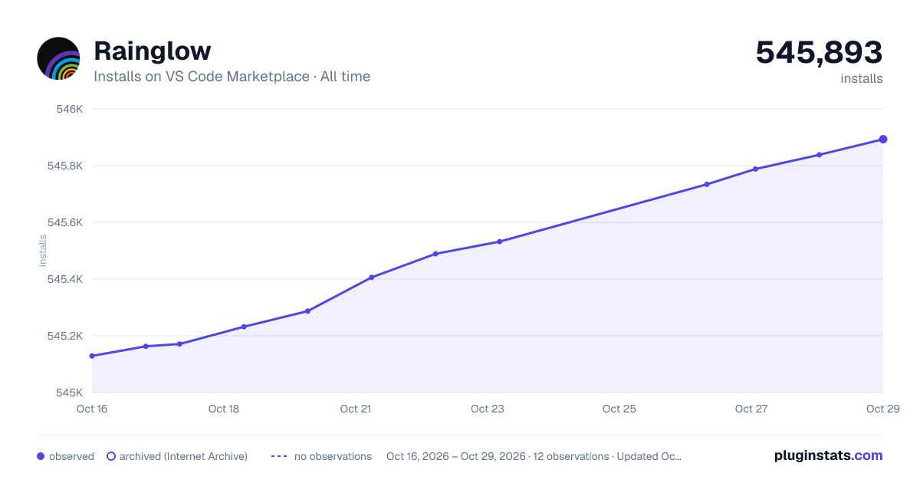
Task: Open the pluginstats.com link
Action: [828, 455]
